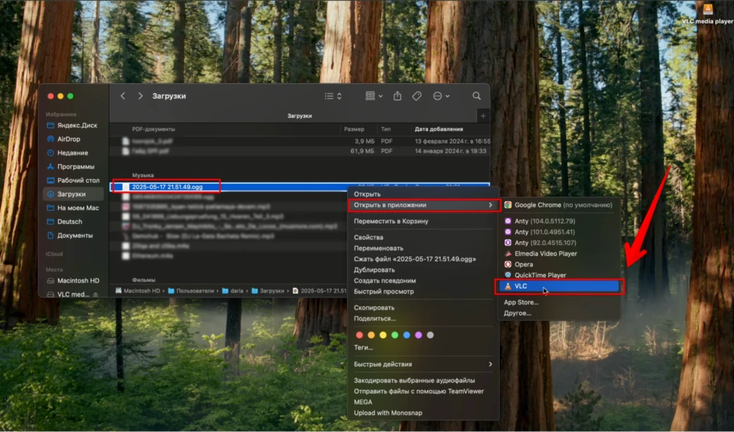Click the Finder search magnifier icon
734x432 pixels.
tap(476, 96)
